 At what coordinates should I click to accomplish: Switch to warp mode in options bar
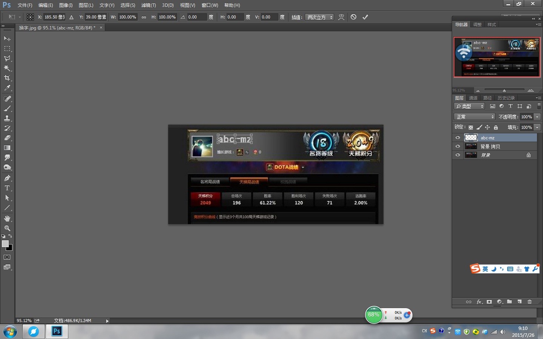click(x=341, y=17)
